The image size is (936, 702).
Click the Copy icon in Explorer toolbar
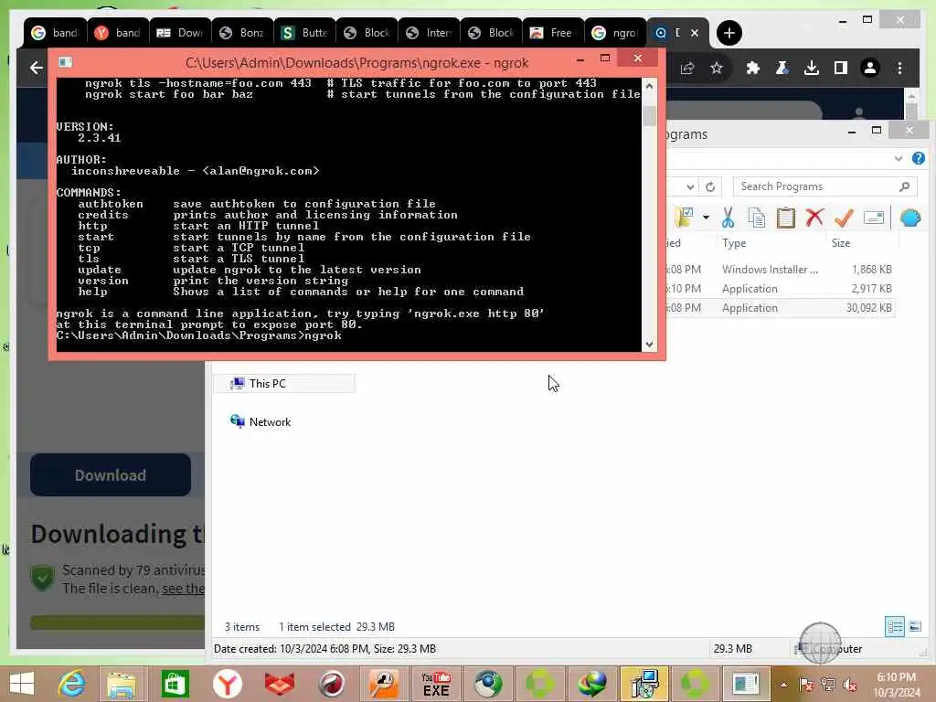(x=756, y=218)
